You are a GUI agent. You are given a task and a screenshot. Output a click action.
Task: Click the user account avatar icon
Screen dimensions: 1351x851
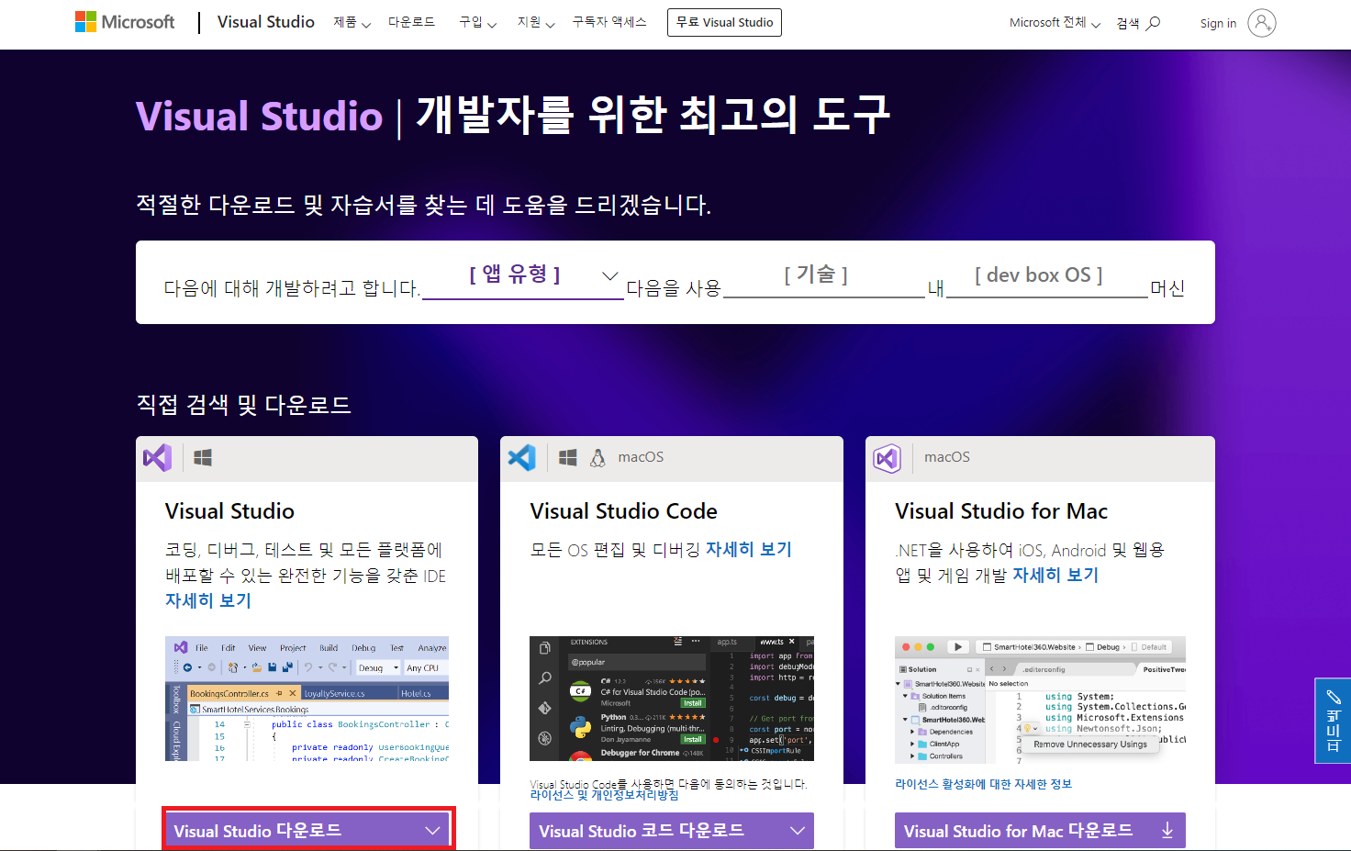point(1262,23)
